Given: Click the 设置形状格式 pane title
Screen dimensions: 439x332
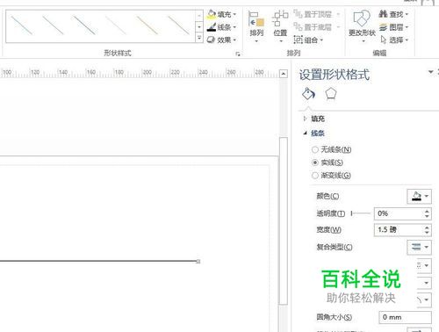Looking at the screenshot, I should [335, 75].
